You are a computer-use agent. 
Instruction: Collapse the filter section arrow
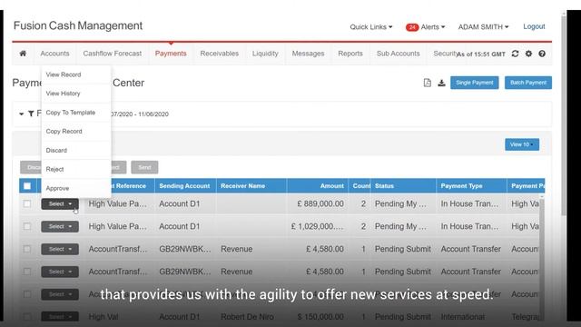click(x=22, y=114)
